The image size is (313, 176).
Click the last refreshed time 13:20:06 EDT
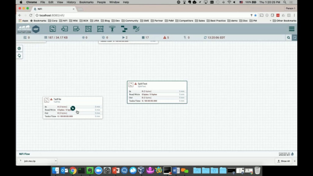click(214, 38)
